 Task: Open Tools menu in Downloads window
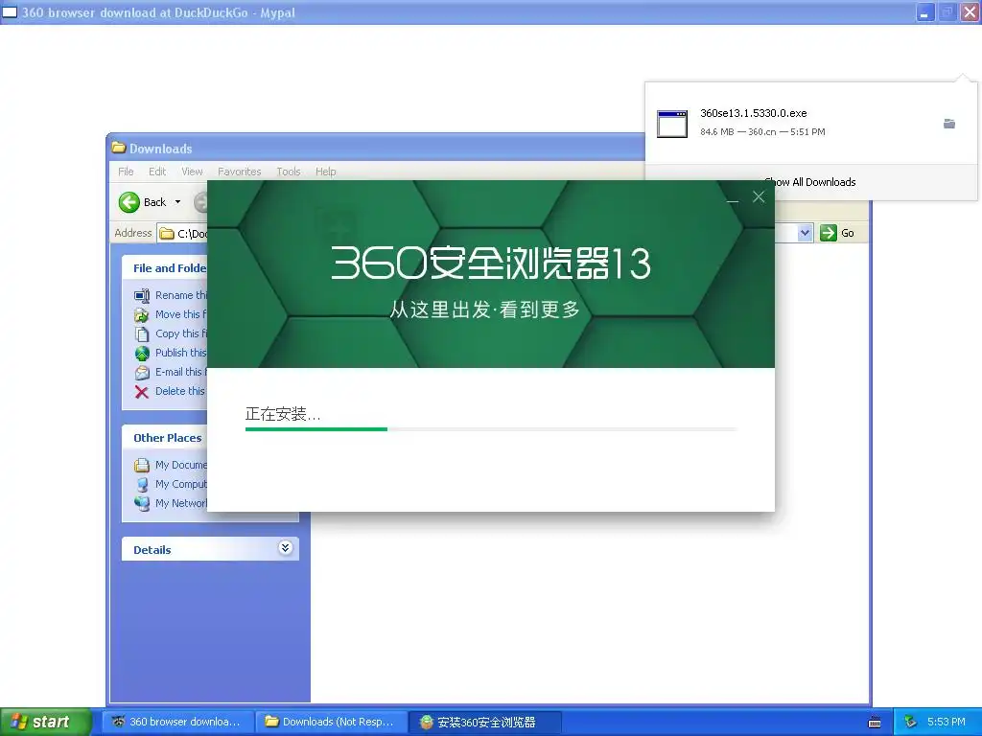[x=289, y=172]
